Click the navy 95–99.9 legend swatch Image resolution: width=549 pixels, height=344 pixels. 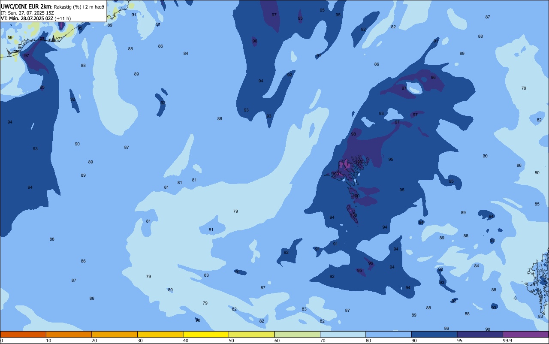tap(480, 334)
